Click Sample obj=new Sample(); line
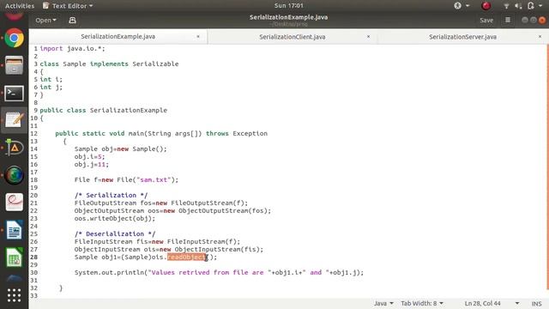Viewport: 549px width, 309px height. point(120,148)
